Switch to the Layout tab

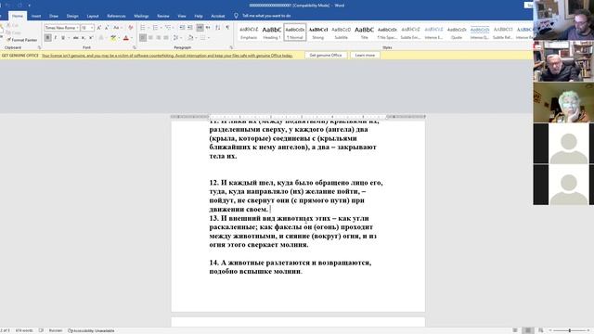pos(93,16)
